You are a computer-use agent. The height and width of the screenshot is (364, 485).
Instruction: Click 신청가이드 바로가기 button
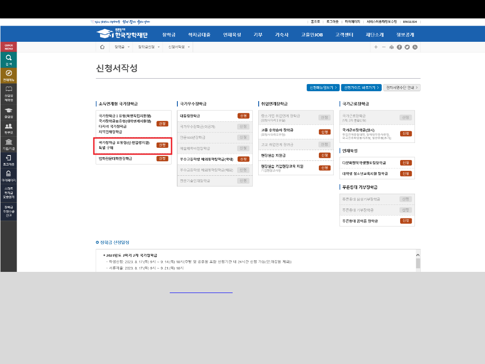tap(361, 88)
